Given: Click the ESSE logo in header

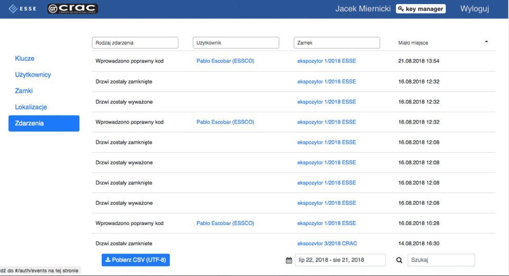Looking at the screenshot, I should coord(22,9).
